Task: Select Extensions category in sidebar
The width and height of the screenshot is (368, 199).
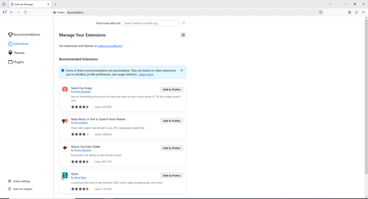Action: [x=18, y=44]
